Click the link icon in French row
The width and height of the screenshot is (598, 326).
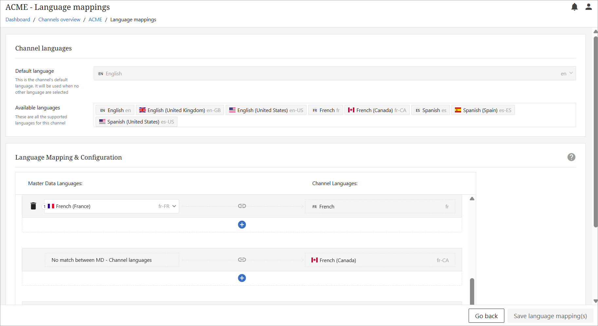242,206
